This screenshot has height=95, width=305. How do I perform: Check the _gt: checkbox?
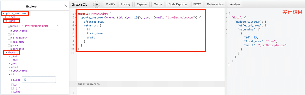12,85
